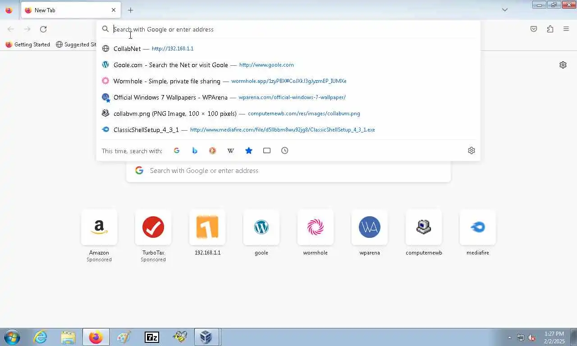Open the Firefox application menu (hamburger)
The image size is (577, 346).
tap(566, 29)
